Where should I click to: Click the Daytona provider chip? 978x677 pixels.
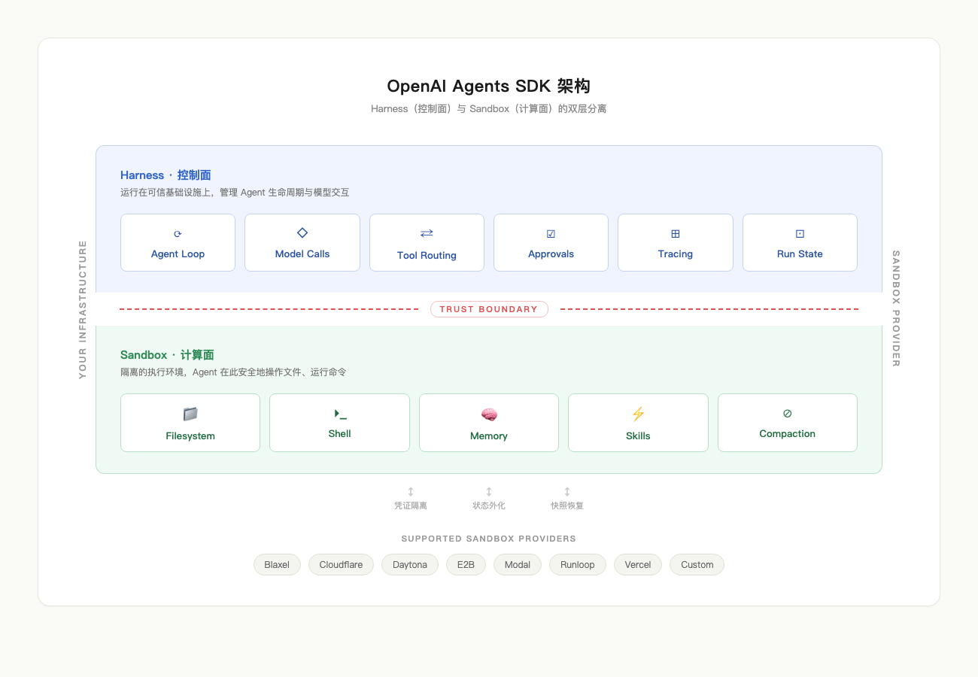click(x=410, y=565)
